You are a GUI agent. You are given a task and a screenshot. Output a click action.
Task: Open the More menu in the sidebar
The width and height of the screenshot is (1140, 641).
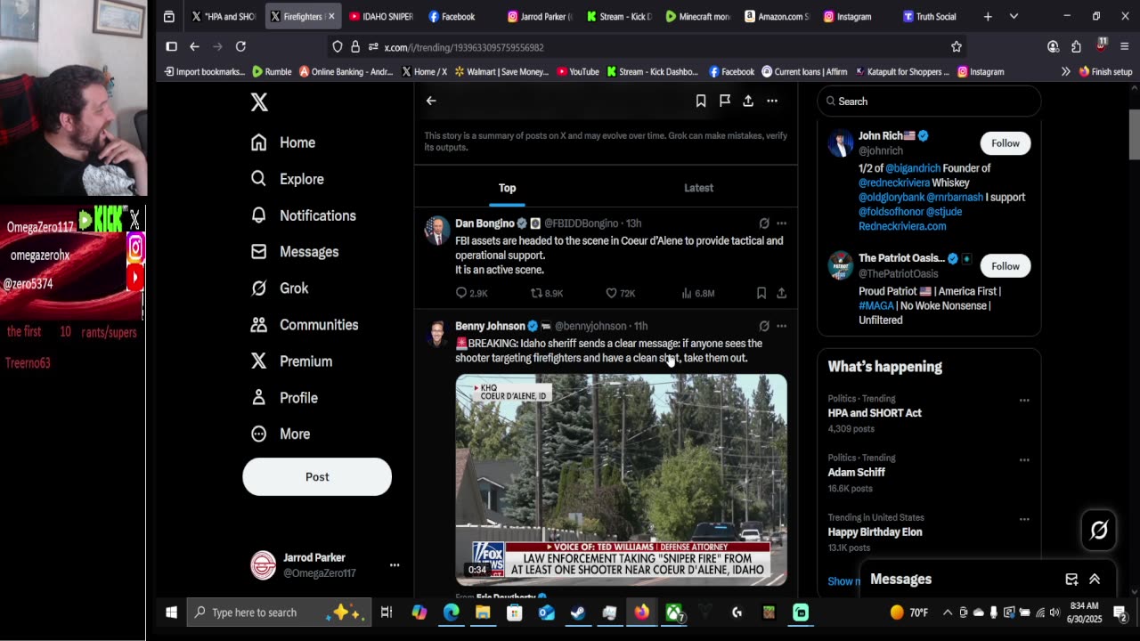point(281,434)
